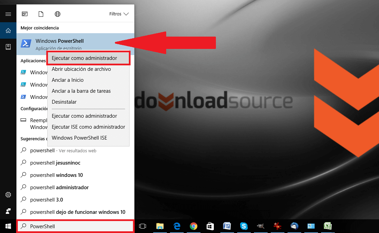Expand the Filtros dropdown
This screenshot has height=233, width=379.
(x=119, y=14)
